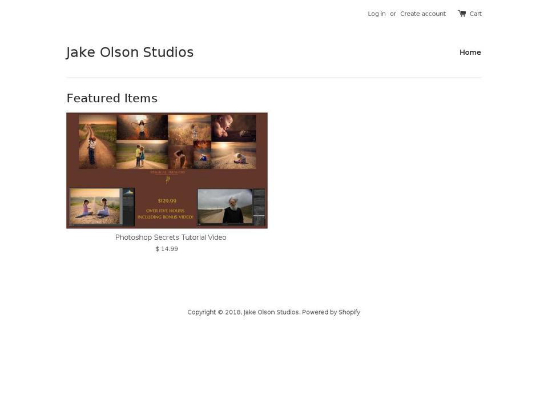Click the Jake Olson Studios site title
Viewport: 548px width, 411px height.
pos(130,52)
